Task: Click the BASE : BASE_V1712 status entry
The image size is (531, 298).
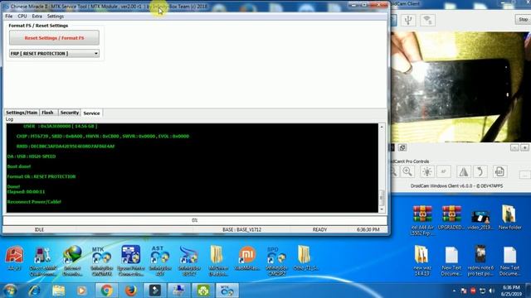Action: 241,229
